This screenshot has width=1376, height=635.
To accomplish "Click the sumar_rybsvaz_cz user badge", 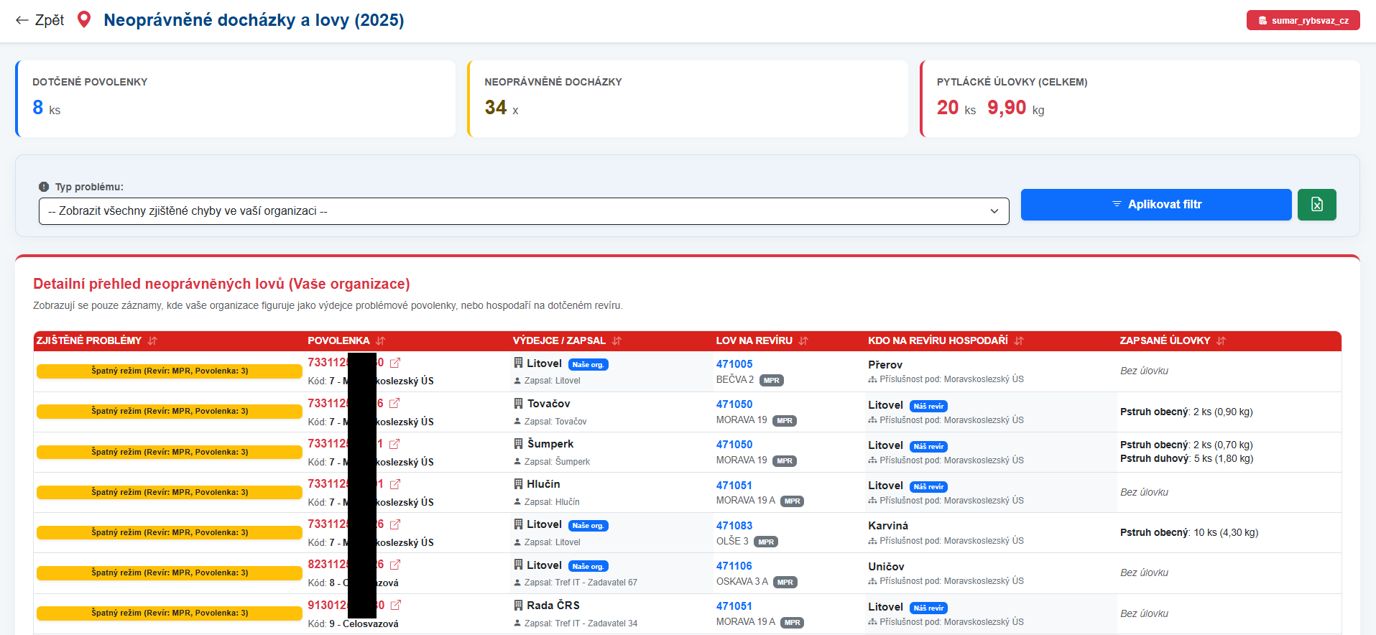I will point(1303,20).
